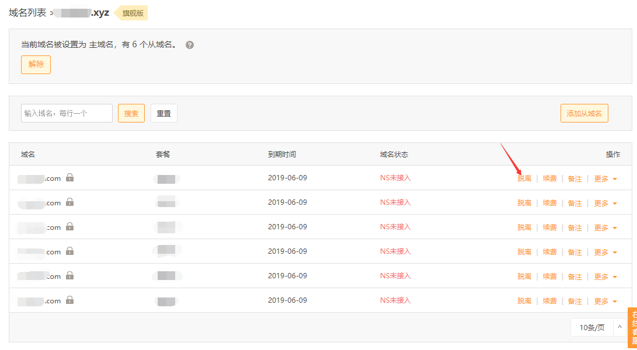Expand 更多 dropdown in first row
Viewport: 637px width, 350px height.
pyautogui.click(x=605, y=178)
